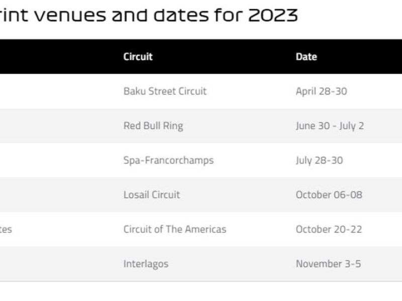Viewport: 402px width, 301px height.
Task: Select the Losail Circuit entry
Action: [151, 195]
